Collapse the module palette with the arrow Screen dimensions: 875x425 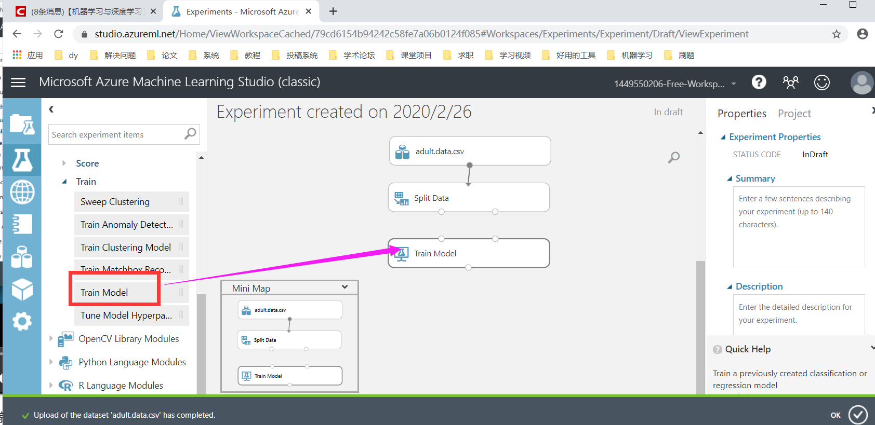[51, 109]
